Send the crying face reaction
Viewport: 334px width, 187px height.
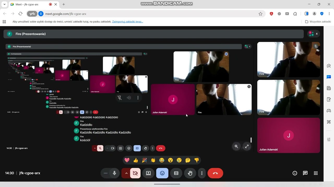click(179, 160)
